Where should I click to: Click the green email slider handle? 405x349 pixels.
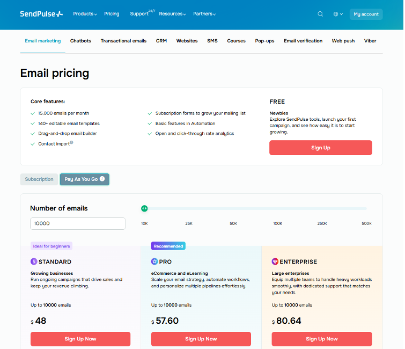click(144, 208)
